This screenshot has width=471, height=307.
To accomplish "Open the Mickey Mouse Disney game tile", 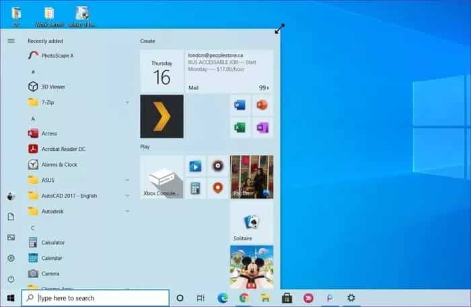I will (252, 267).
